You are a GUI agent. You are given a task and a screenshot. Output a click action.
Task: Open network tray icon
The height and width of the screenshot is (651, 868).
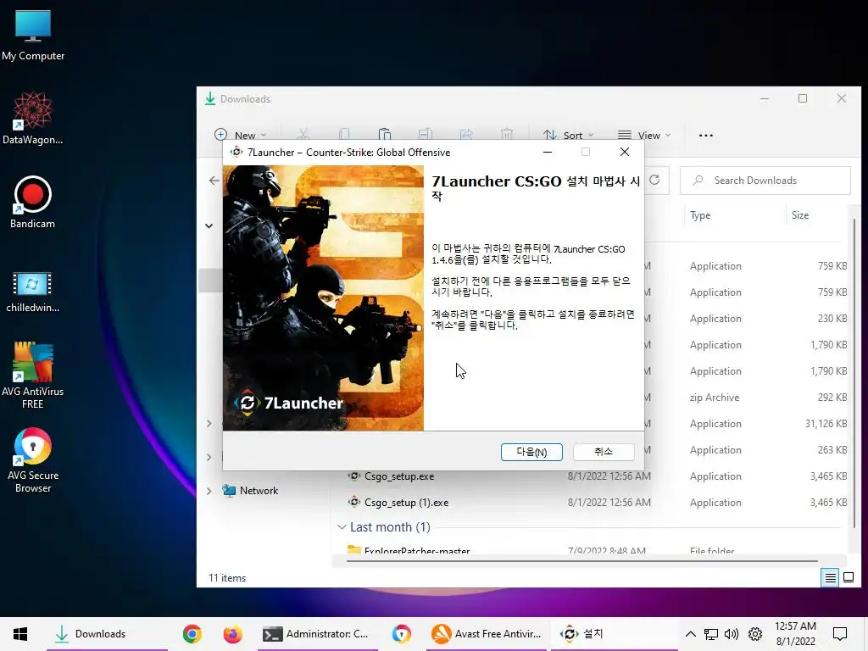coord(711,634)
